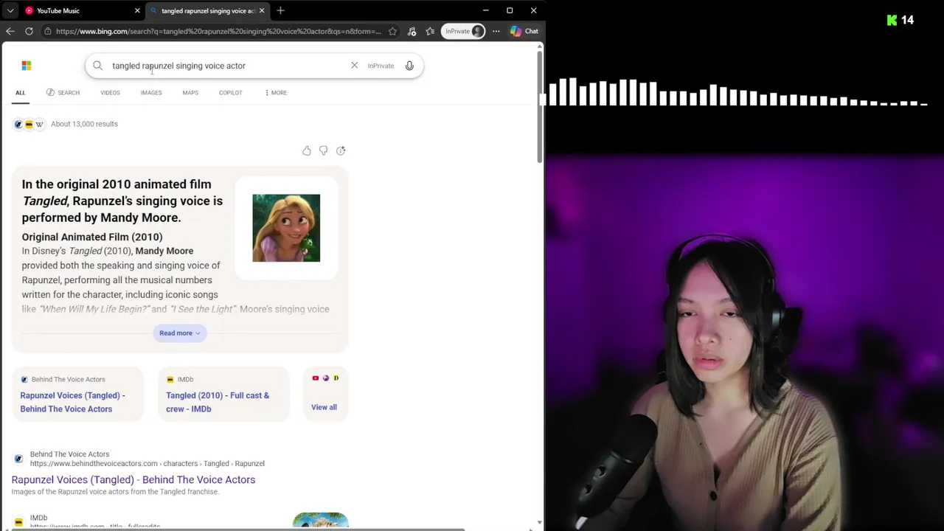Screen dimensions: 944x531
Task: Open Copilot Chat in the toolbar
Action: point(524,31)
